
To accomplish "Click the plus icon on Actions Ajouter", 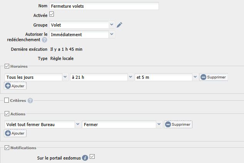I will click(8, 133).
